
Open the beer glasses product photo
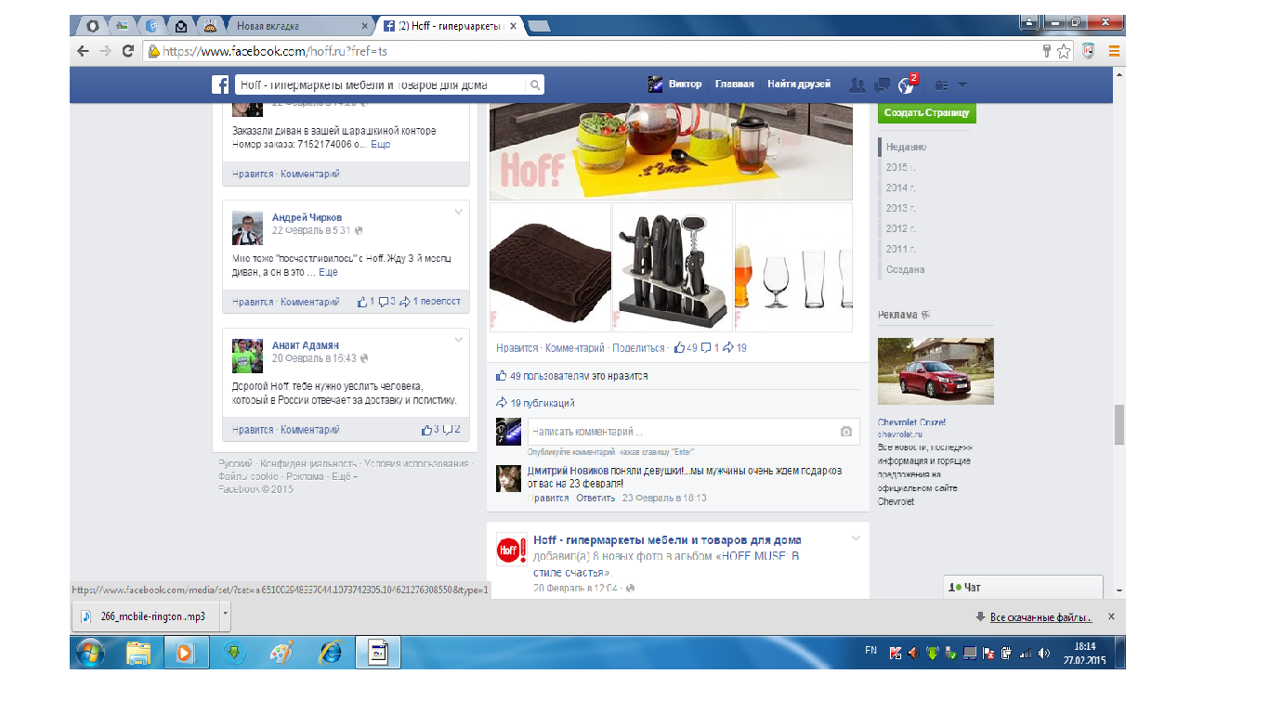coord(794,267)
